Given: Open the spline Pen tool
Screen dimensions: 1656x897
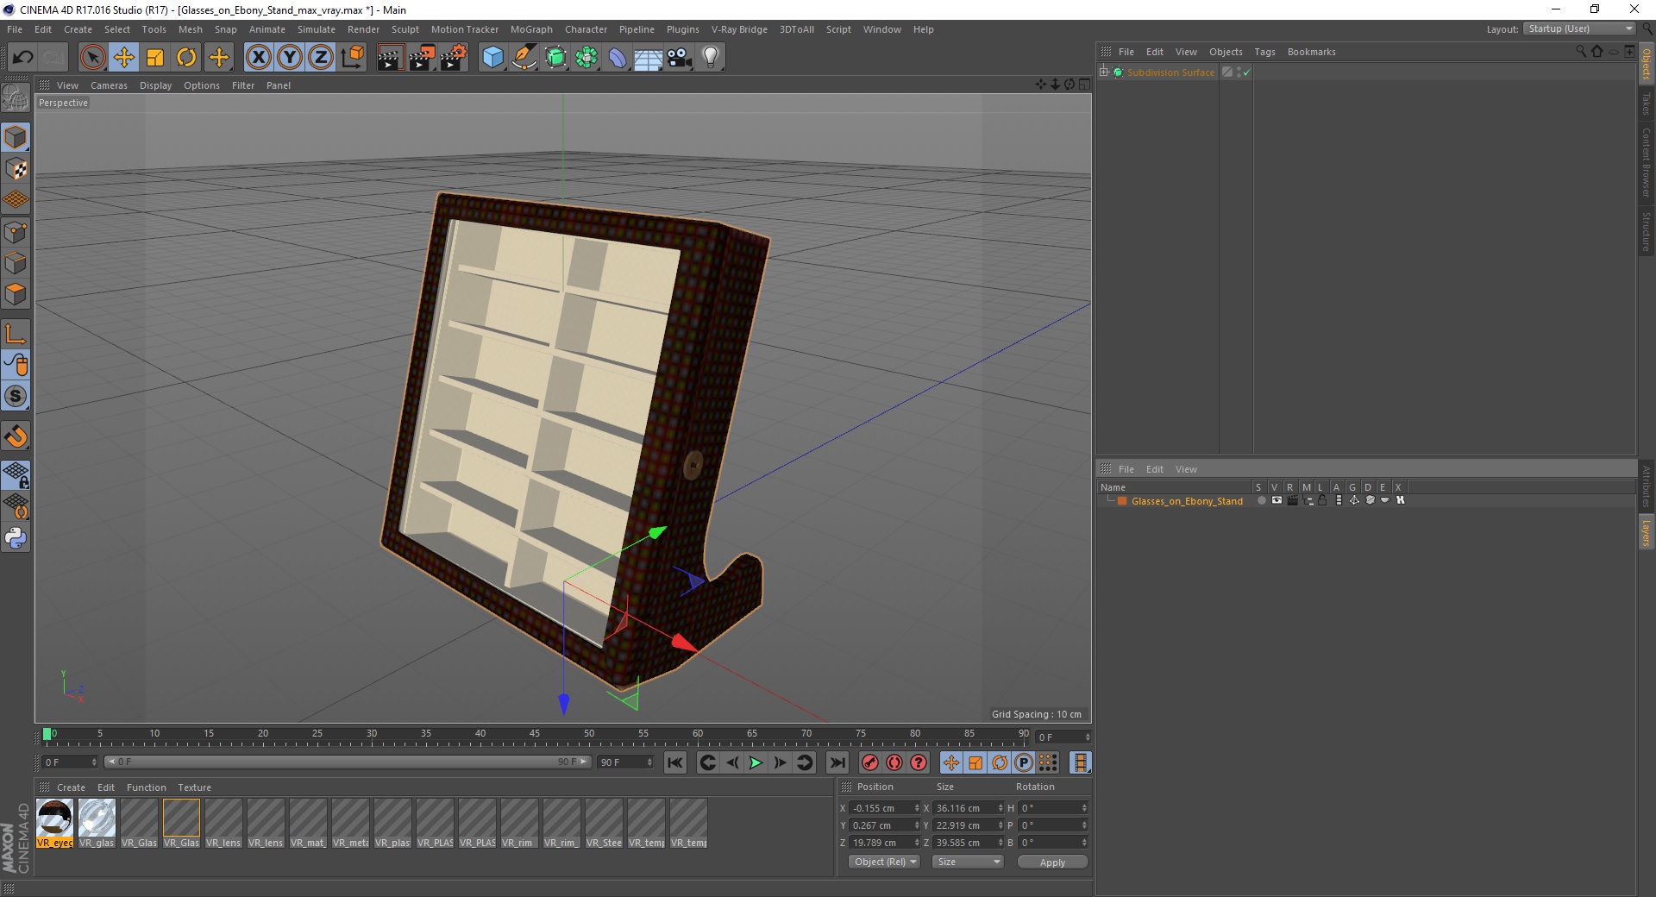Looking at the screenshot, I should point(524,58).
